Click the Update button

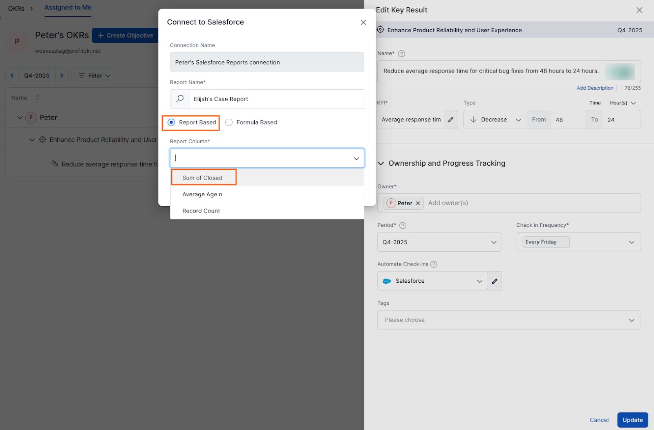[x=632, y=420]
